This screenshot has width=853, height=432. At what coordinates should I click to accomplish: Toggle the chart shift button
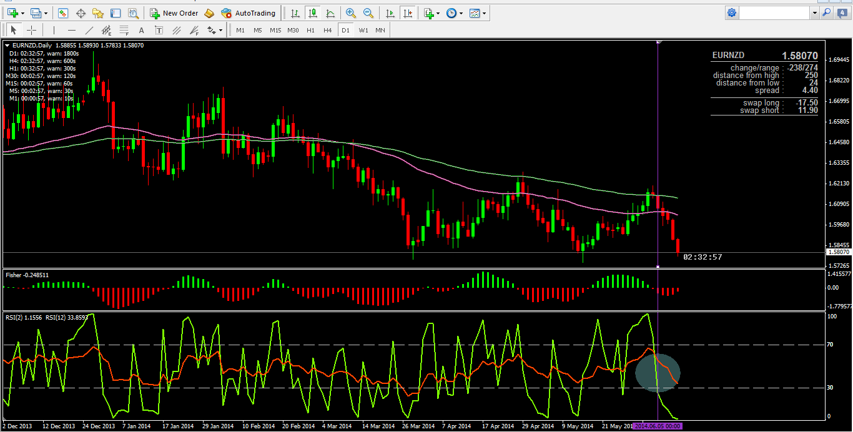coord(408,13)
